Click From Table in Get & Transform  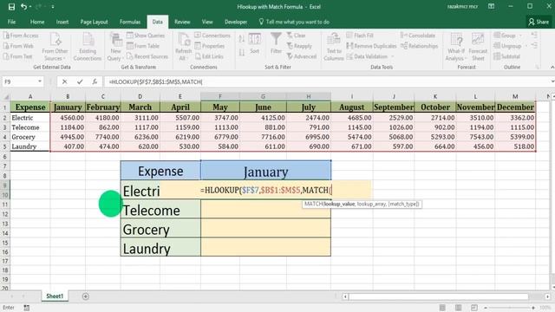point(143,46)
